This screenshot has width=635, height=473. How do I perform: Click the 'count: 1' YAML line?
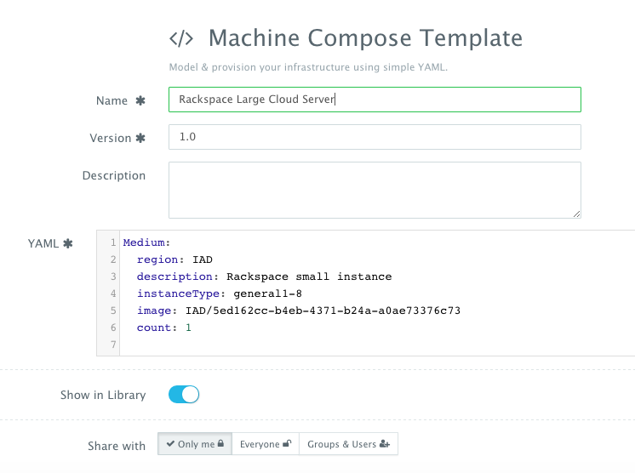pos(164,328)
